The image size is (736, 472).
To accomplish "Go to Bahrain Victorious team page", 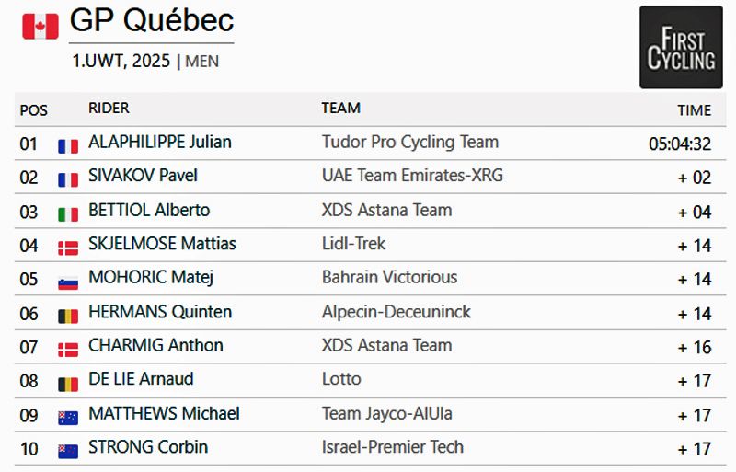I will (389, 278).
